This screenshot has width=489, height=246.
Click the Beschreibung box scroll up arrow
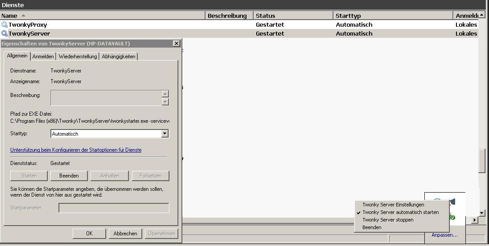pos(165,94)
